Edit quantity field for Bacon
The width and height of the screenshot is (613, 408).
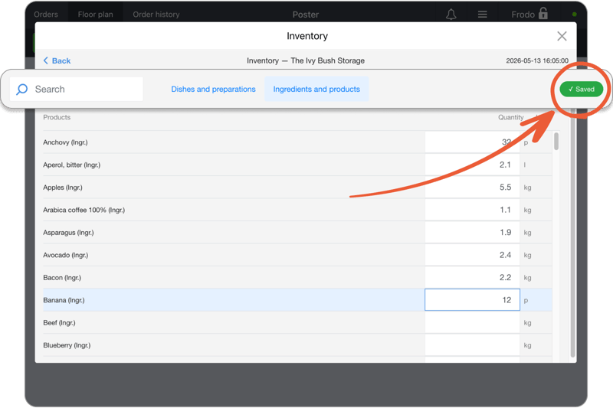pos(472,278)
